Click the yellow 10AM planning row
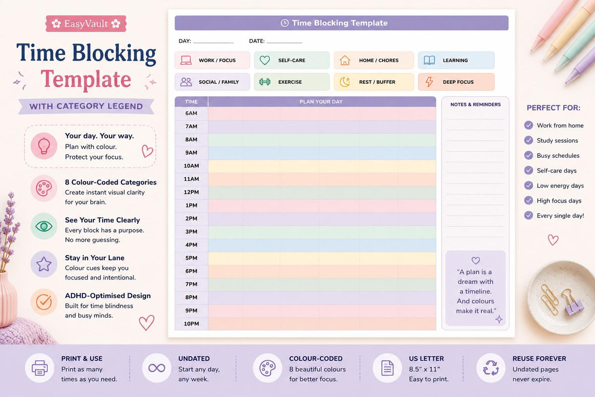Viewport: 595px width, 397px height. 322,166
